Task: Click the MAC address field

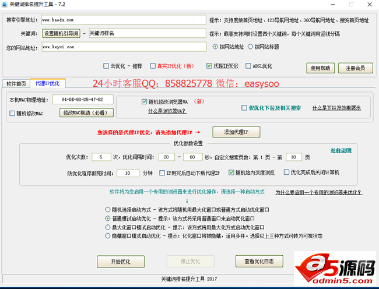Action: tap(83, 100)
